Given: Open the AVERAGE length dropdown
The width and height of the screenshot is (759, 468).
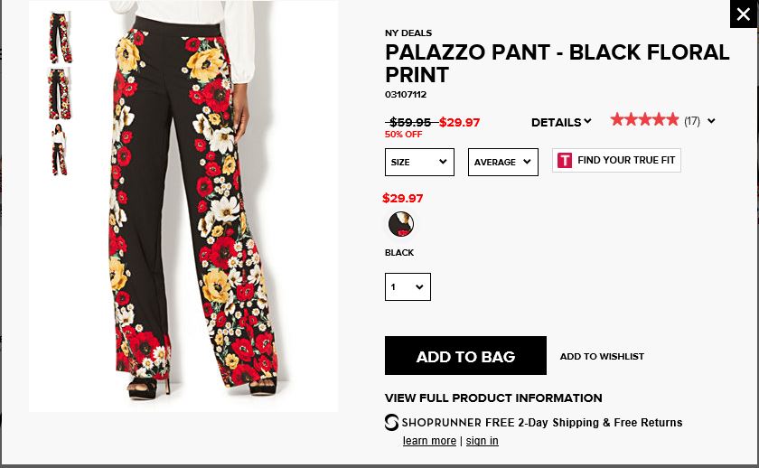Looking at the screenshot, I should [x=502, y=163].
